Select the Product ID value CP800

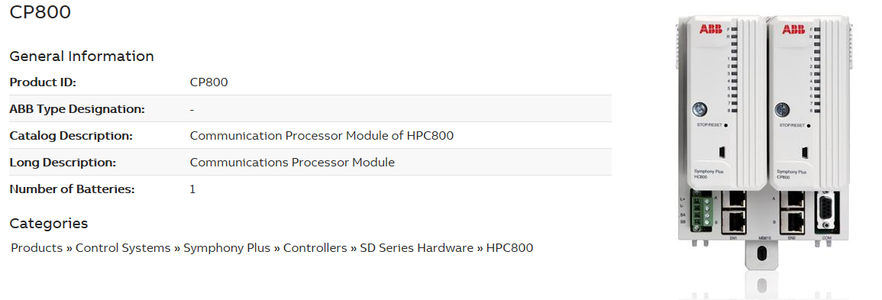click(x=208, y=82)
